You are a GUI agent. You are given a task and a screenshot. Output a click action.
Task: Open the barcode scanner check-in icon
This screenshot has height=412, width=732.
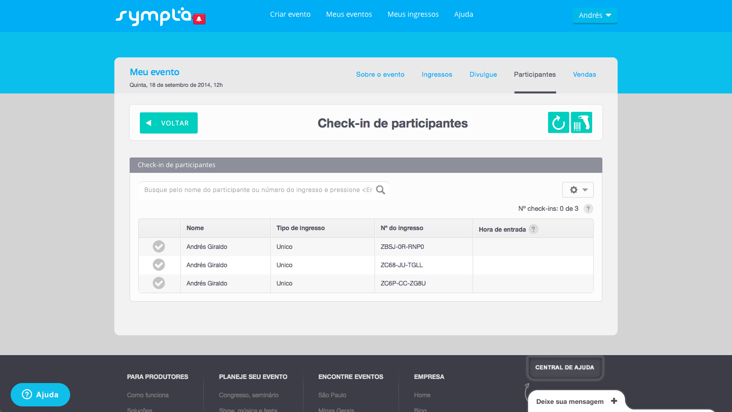point(582,122)
